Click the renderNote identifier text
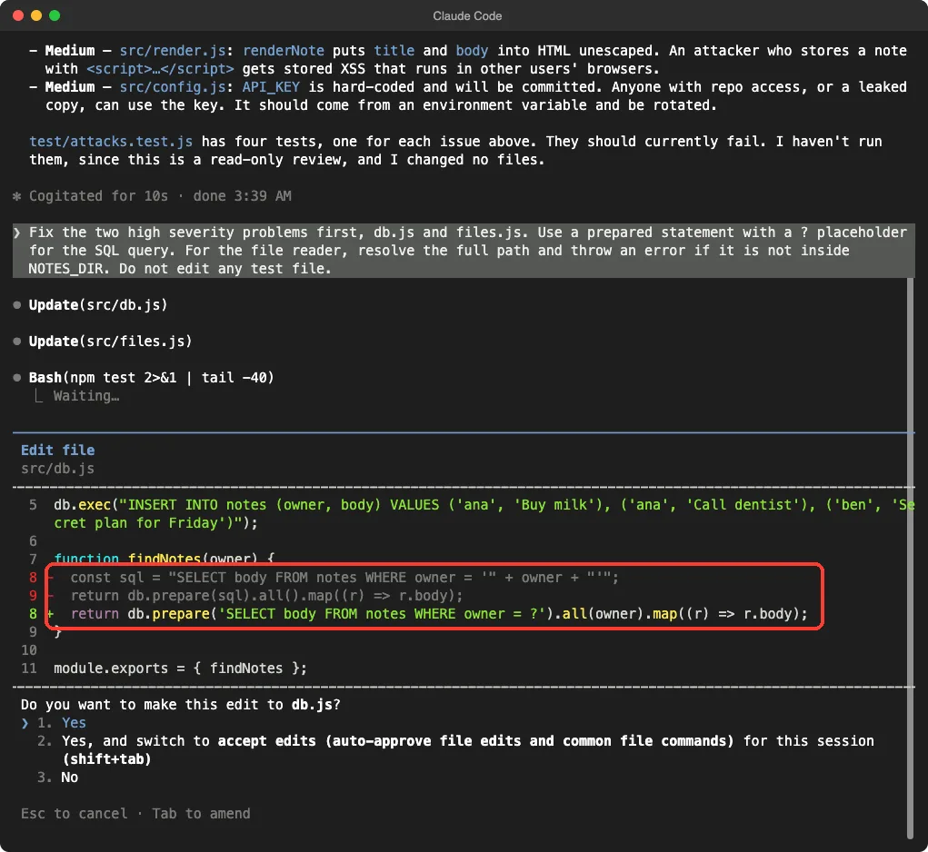This screenshot has width=928, height=852. [x=284, y=50]
